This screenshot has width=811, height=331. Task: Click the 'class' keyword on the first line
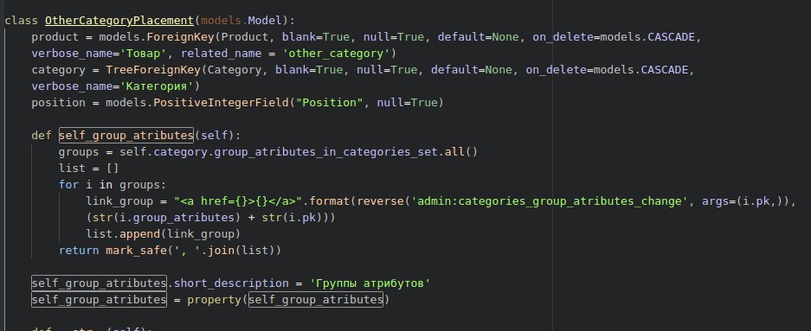(x=22, y=21)
